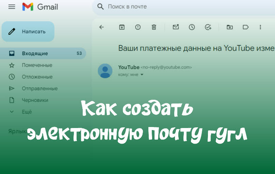275x174 pixels.
Task: Click the search magnifier icon
Action: point(100,7)
